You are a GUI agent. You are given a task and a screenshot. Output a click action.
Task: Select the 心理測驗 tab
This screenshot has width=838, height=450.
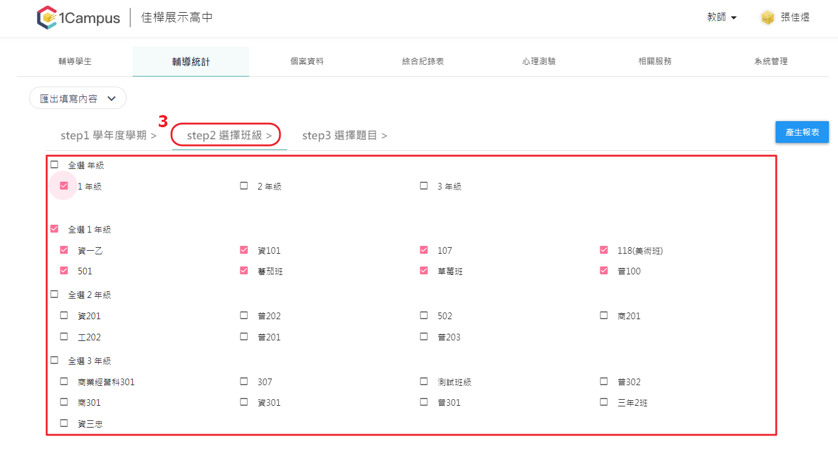(539, 61)
